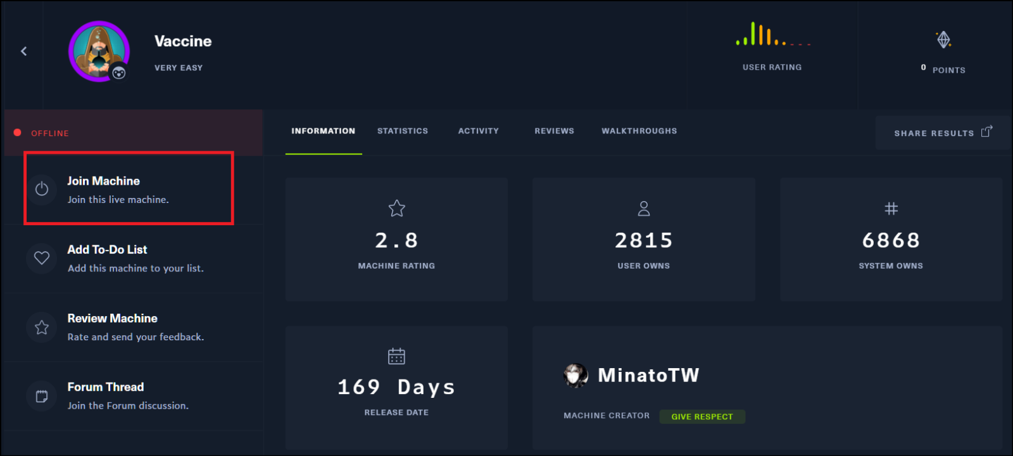Click the back arrow chevron

point(24,51)
